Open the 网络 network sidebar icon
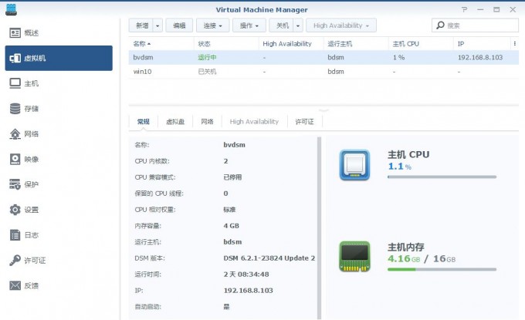Image resolution: width=525 pixels, height=320 pixels. coord(15,134)
